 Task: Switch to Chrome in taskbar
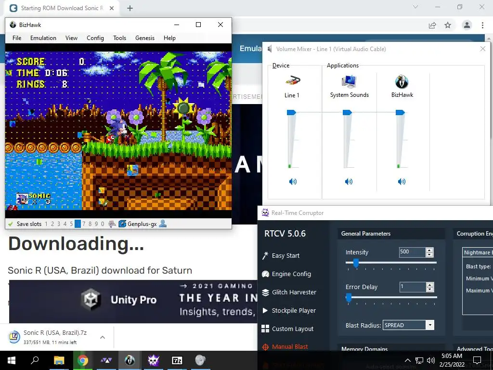coord(83,360)
